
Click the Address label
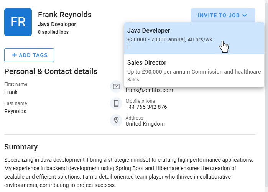[134, 118]
